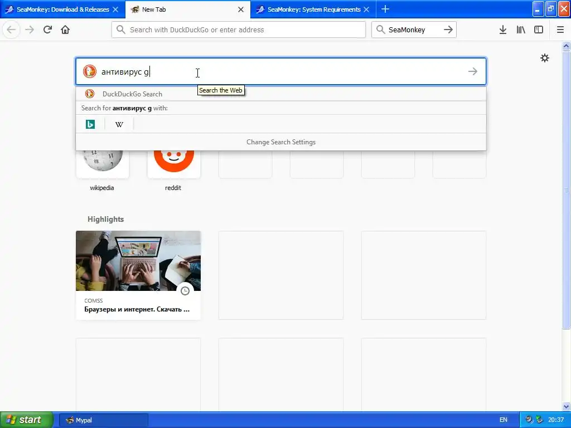
Task: Submit SeaMonkey toolbar search arrow
Action: pyautogui.click(x=448, y=30)
